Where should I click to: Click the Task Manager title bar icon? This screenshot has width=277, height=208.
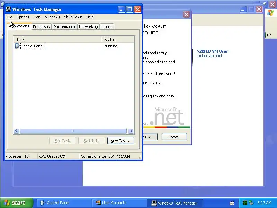[x=8, y=9]
